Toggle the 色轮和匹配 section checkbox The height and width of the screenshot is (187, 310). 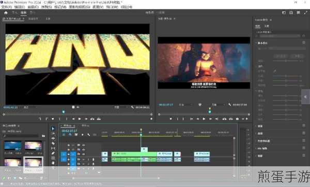point(304,140)
